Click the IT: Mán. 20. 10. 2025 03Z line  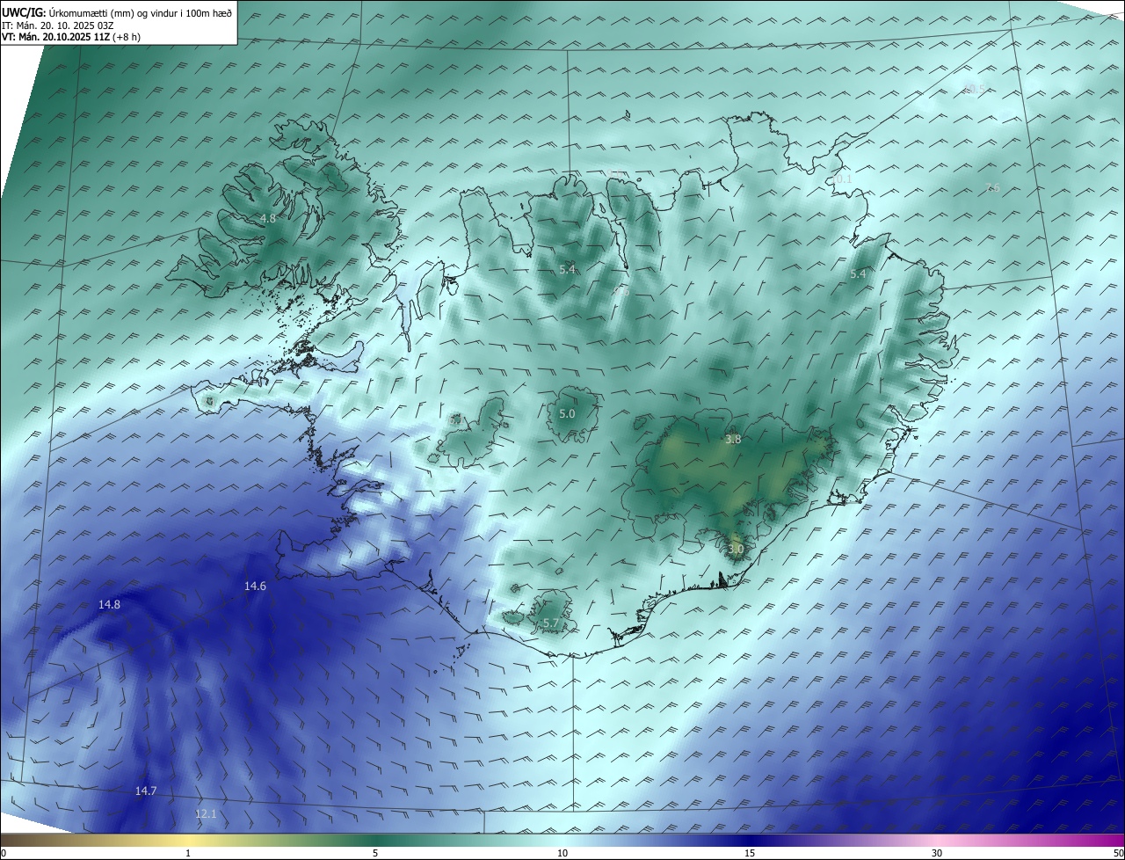tap(59, 26)
